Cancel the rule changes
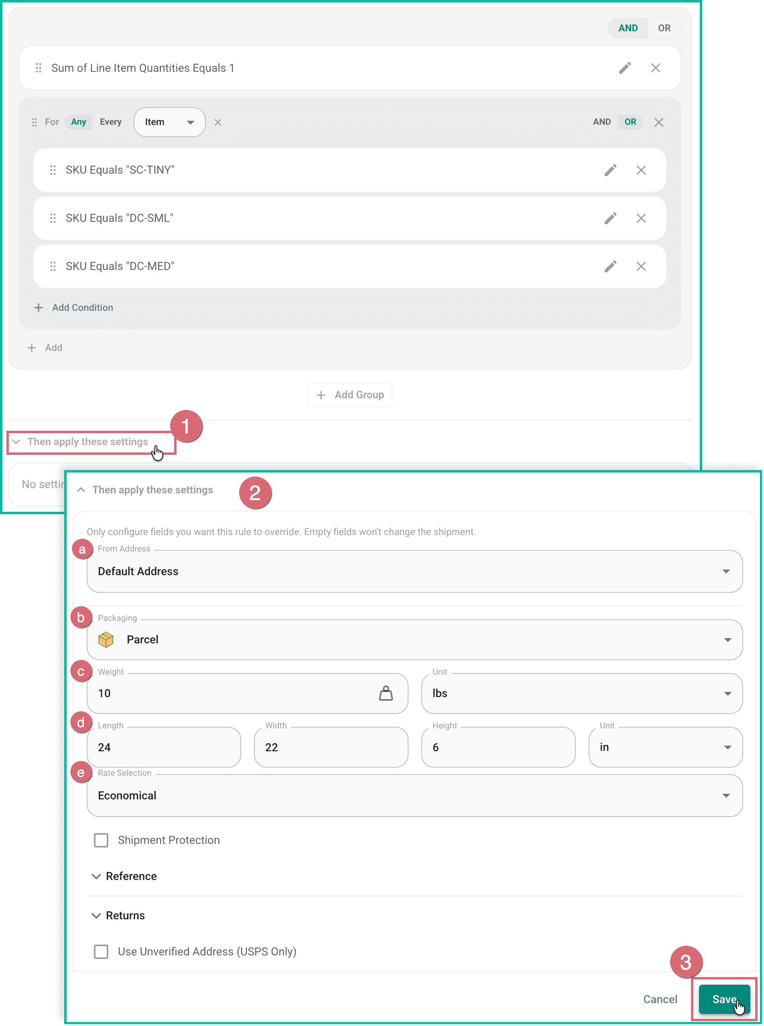 pos(660,1000)
